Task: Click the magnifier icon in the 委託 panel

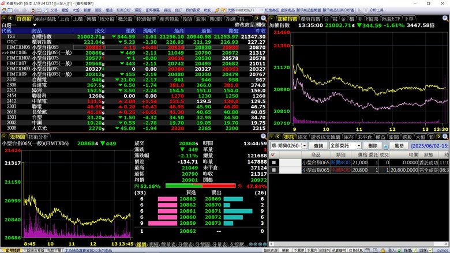Action: click(445, 137)
